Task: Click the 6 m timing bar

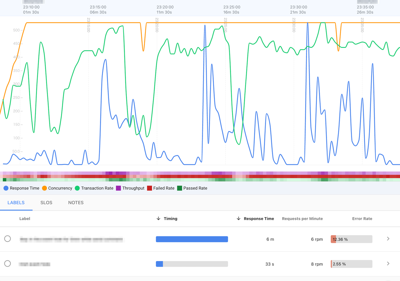Action: 192,239
